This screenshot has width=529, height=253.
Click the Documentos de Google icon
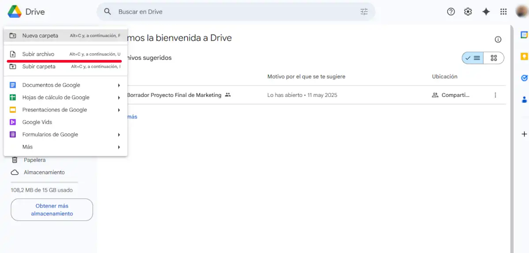[13, 85]
